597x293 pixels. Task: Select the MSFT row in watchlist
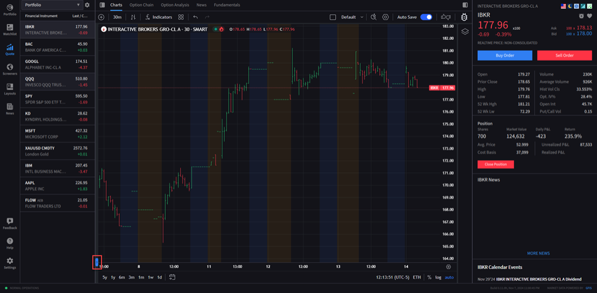[57, 134]
